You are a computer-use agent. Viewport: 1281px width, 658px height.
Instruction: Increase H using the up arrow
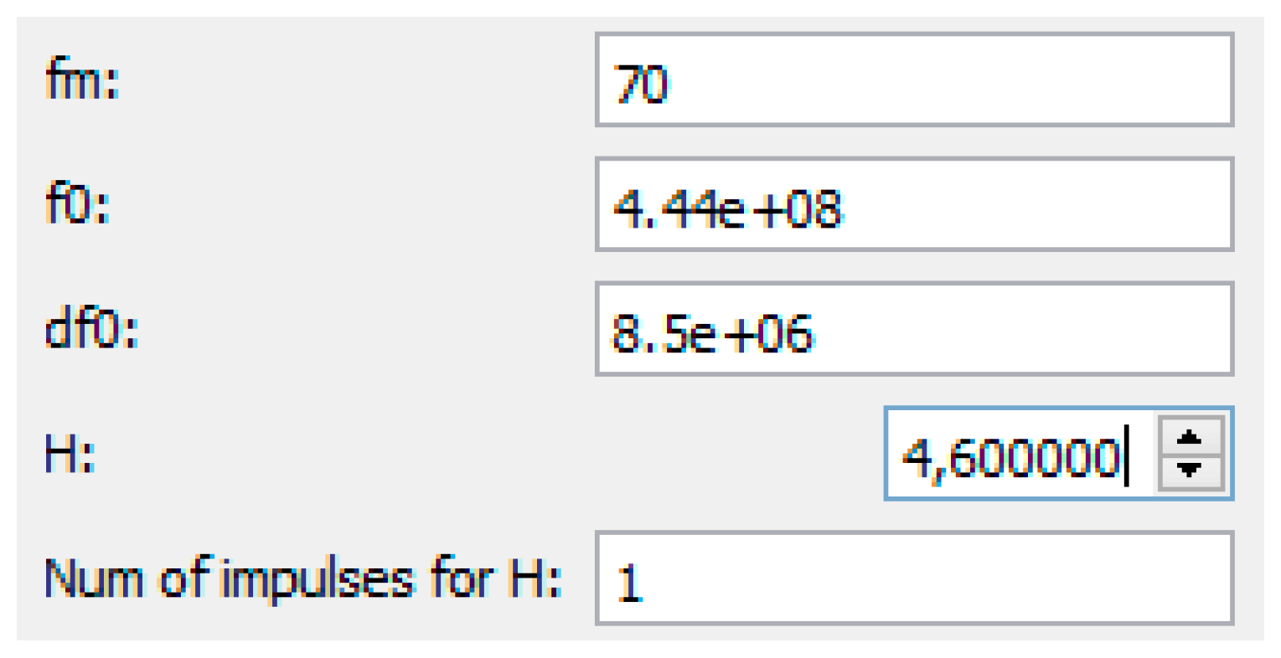click(x=1189, y=438)
